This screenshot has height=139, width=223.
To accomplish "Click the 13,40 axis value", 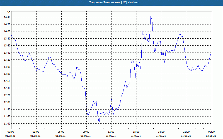I will [x=7, y=53].
